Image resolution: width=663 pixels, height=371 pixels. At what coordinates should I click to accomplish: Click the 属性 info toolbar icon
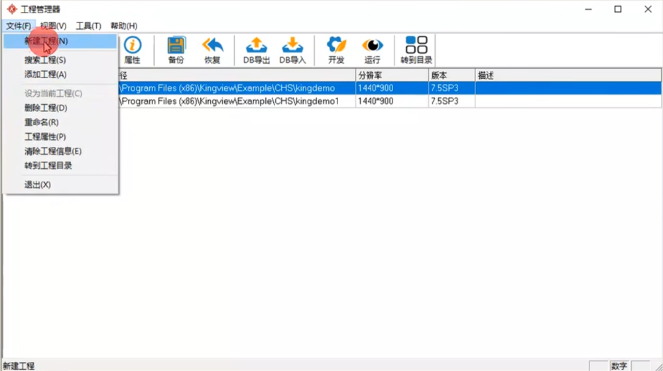[133, 50]
